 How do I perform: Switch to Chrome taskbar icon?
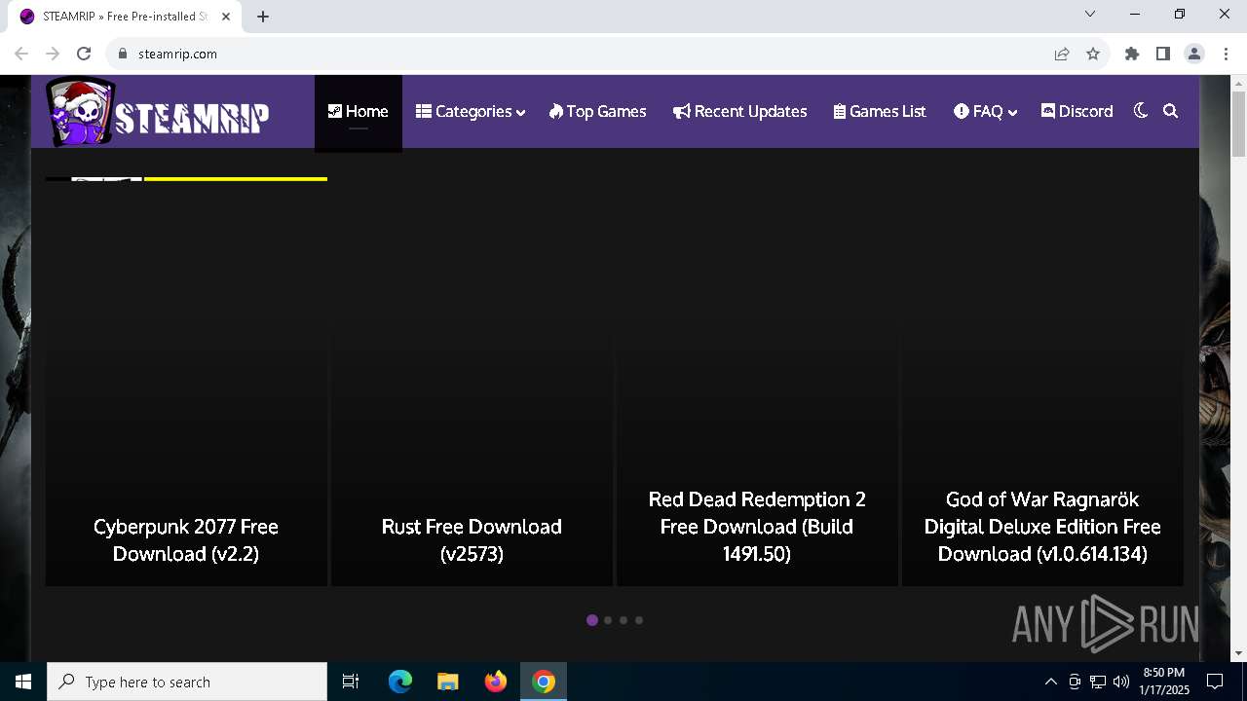coord(544,682)
